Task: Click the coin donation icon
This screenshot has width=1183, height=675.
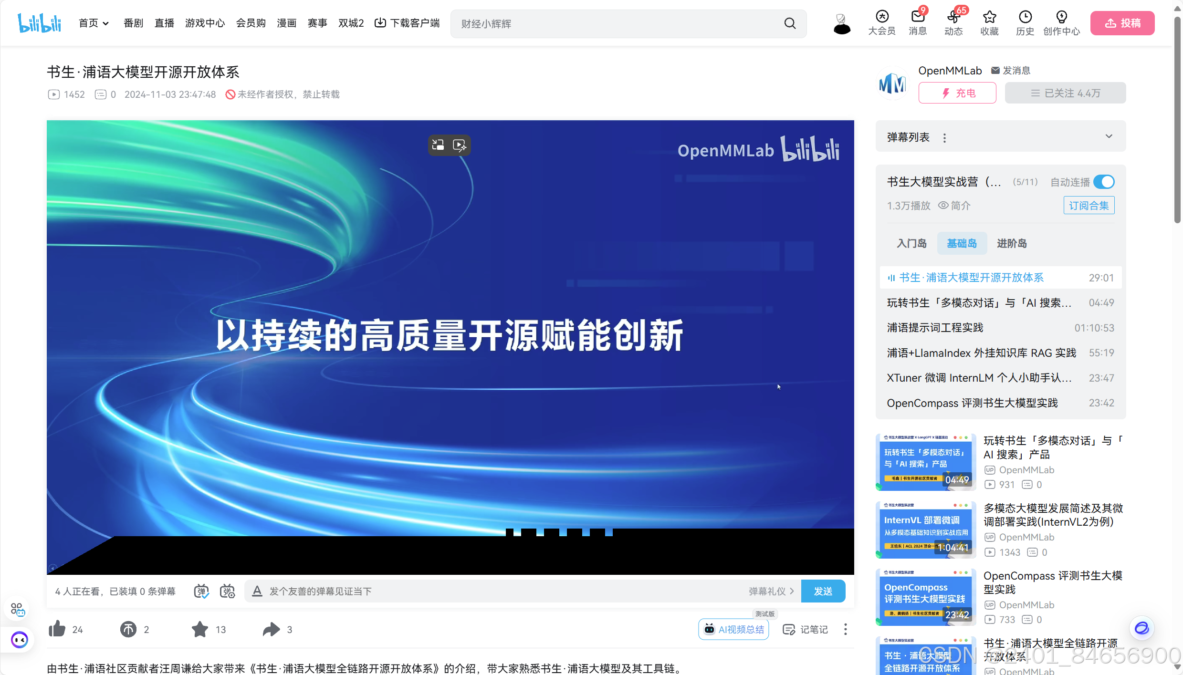Action: (x=128, y=629)
